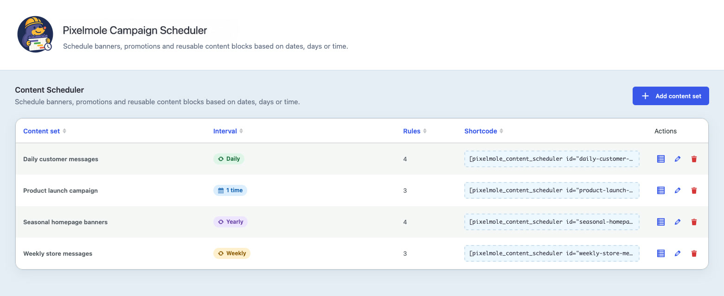Image resolution: width=724 pixels, height=296 pixels.
Task: Edit the Seasonal homepage banners set
Action: [678, 222]
